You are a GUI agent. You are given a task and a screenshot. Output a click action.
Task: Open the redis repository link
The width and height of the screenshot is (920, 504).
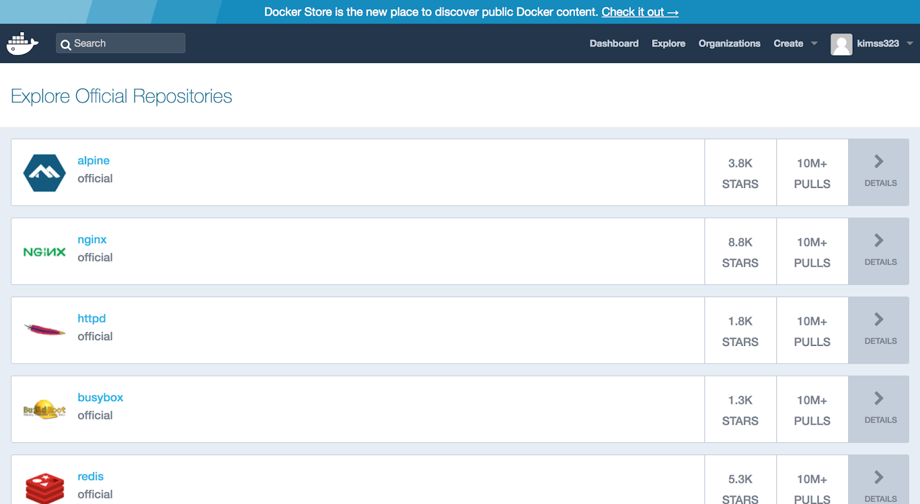[x=90, y=476]
